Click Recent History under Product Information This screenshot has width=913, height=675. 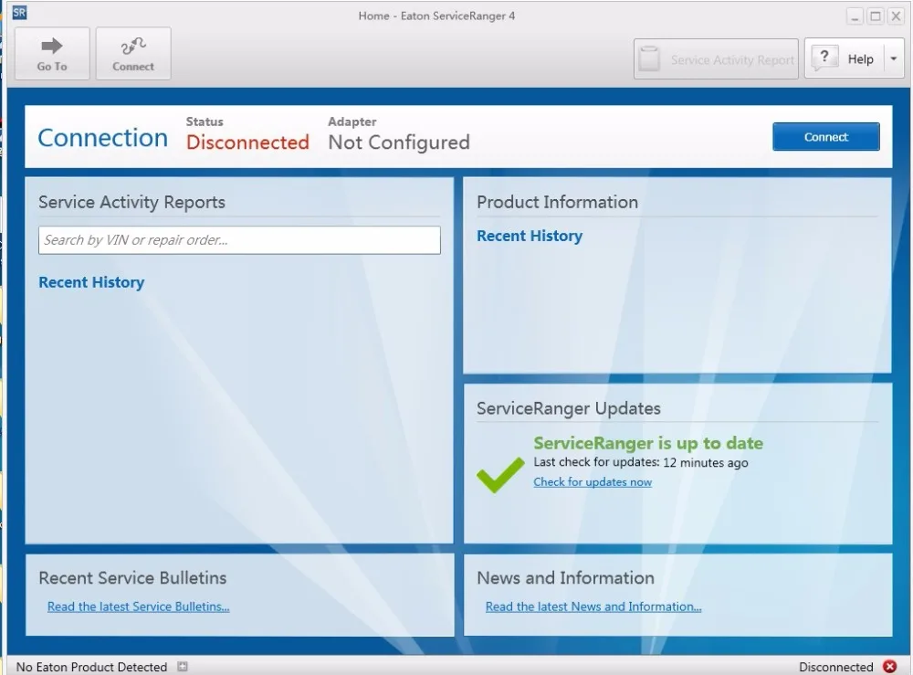point(530,236)
